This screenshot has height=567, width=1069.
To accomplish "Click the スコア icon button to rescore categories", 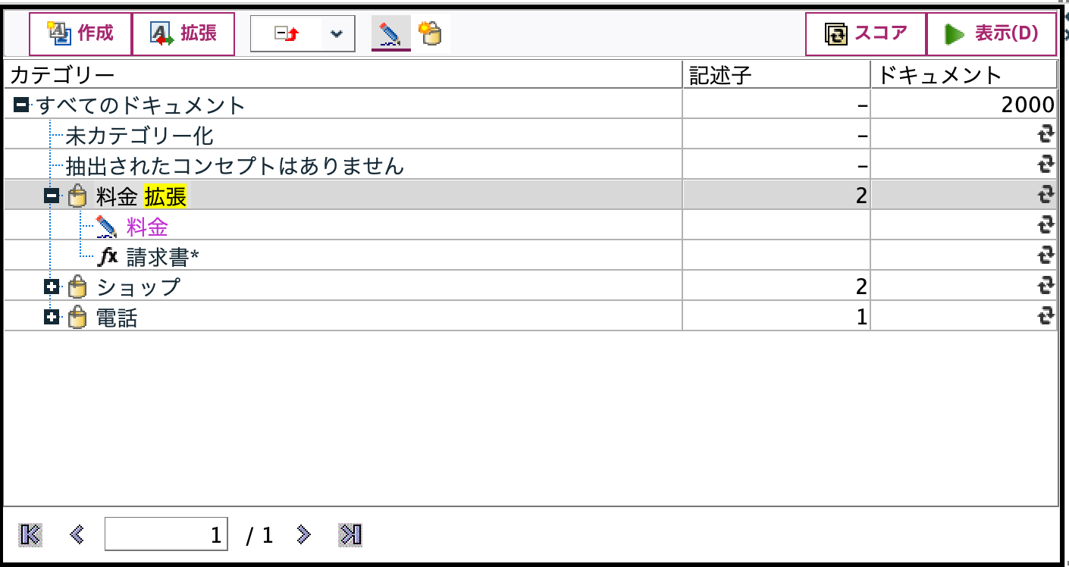I will coord(835,32).
